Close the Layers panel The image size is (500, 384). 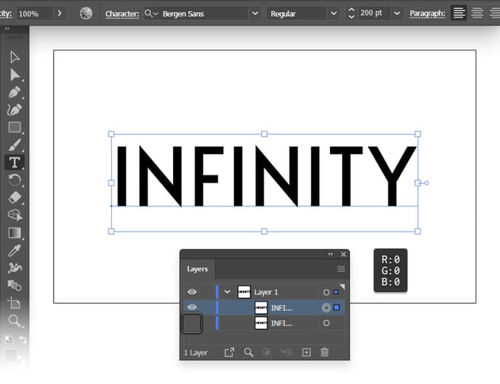point(343,255)
